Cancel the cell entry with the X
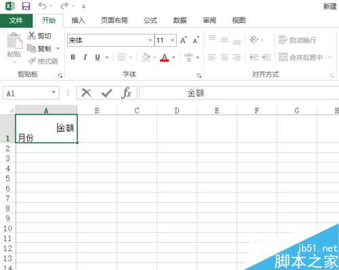The image size is (339, 270). coord(86,93)
